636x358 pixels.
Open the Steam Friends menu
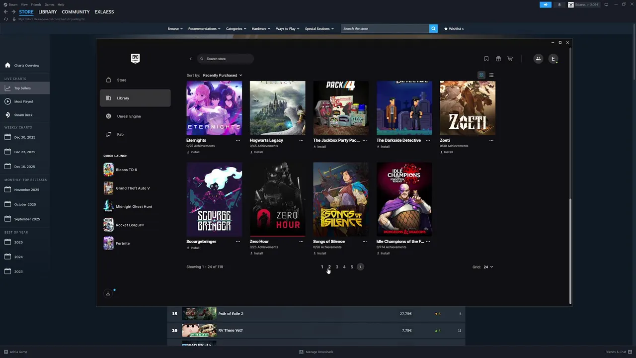(x=36, y=4)
